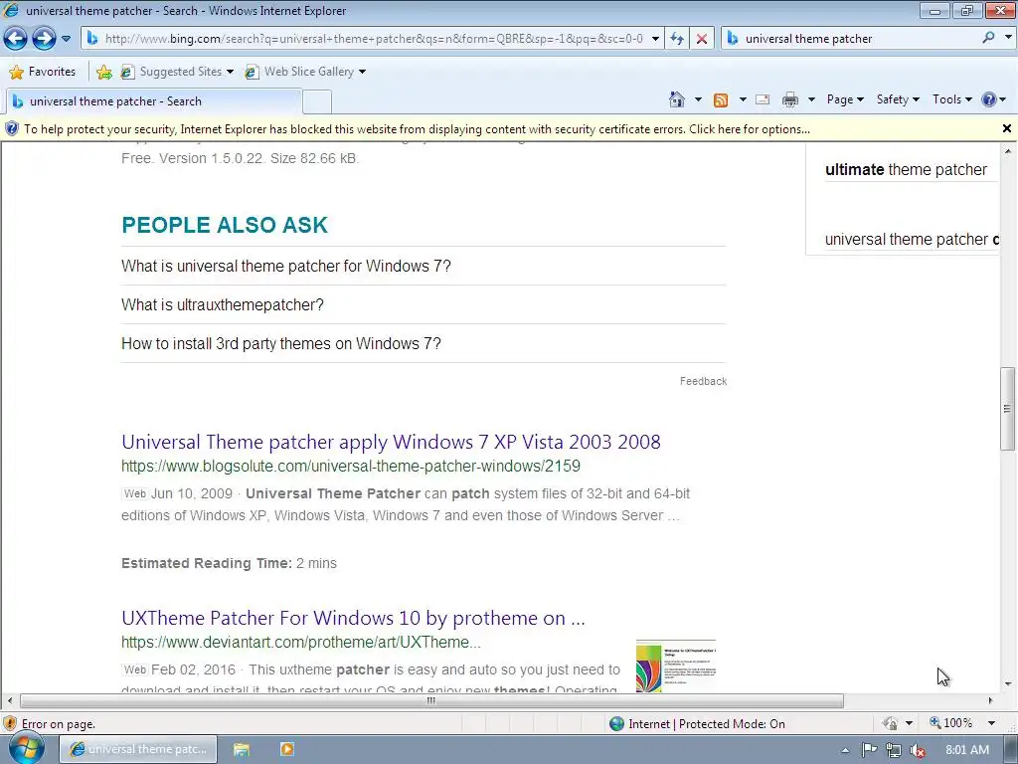Open Windows Explorer from taskbar

click(x=242, y=749)
